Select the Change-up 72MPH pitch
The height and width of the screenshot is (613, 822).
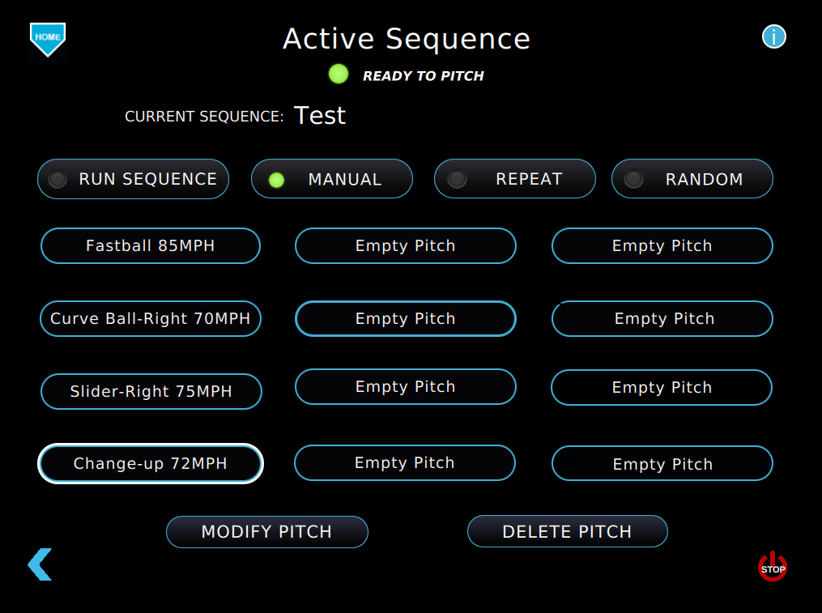point(151,464)
